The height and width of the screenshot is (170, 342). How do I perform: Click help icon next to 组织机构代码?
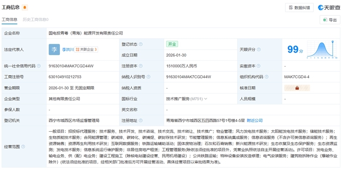click(x=266, y=77)
